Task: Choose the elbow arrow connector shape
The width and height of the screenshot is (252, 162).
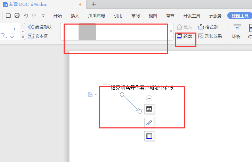Action: click(13, 27)
